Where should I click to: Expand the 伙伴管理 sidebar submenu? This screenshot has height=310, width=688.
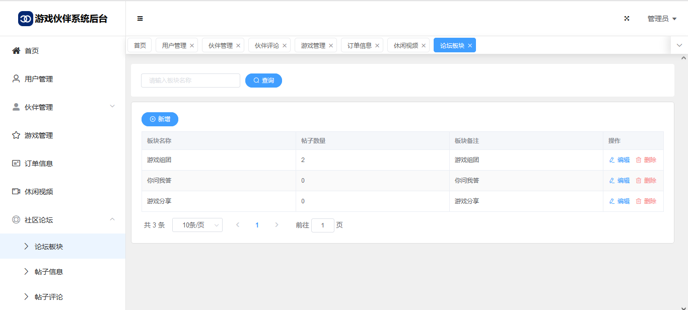click(112, 106)
